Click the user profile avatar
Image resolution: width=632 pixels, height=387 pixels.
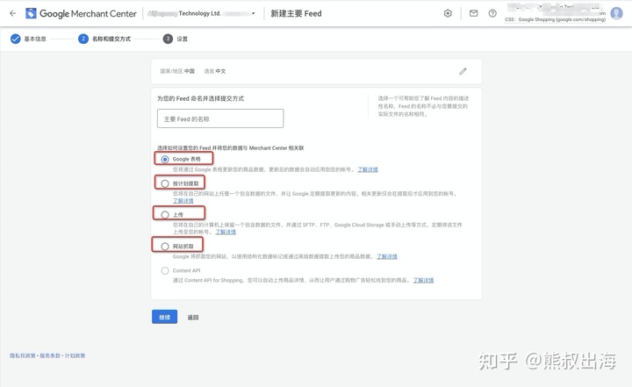(x=616, y=13)
